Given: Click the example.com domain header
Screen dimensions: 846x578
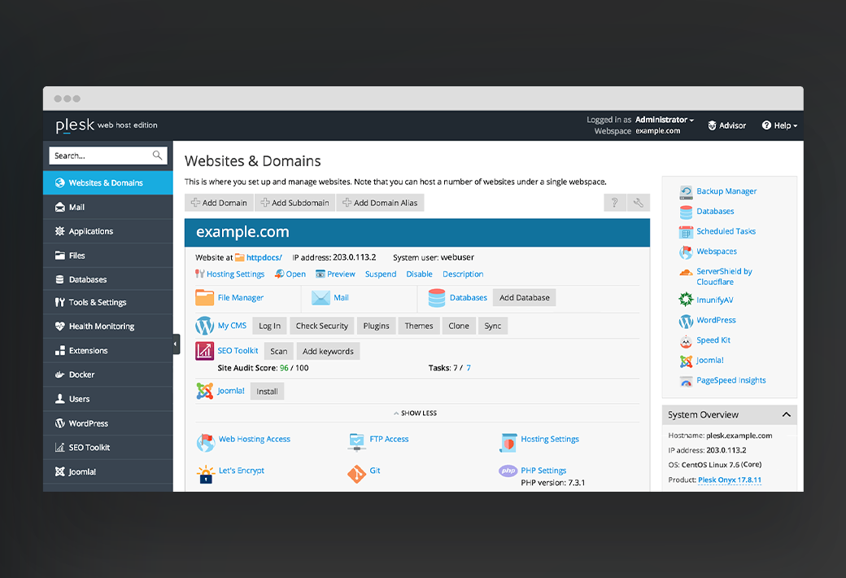Looking at the screenshot, I should (417, 232).
